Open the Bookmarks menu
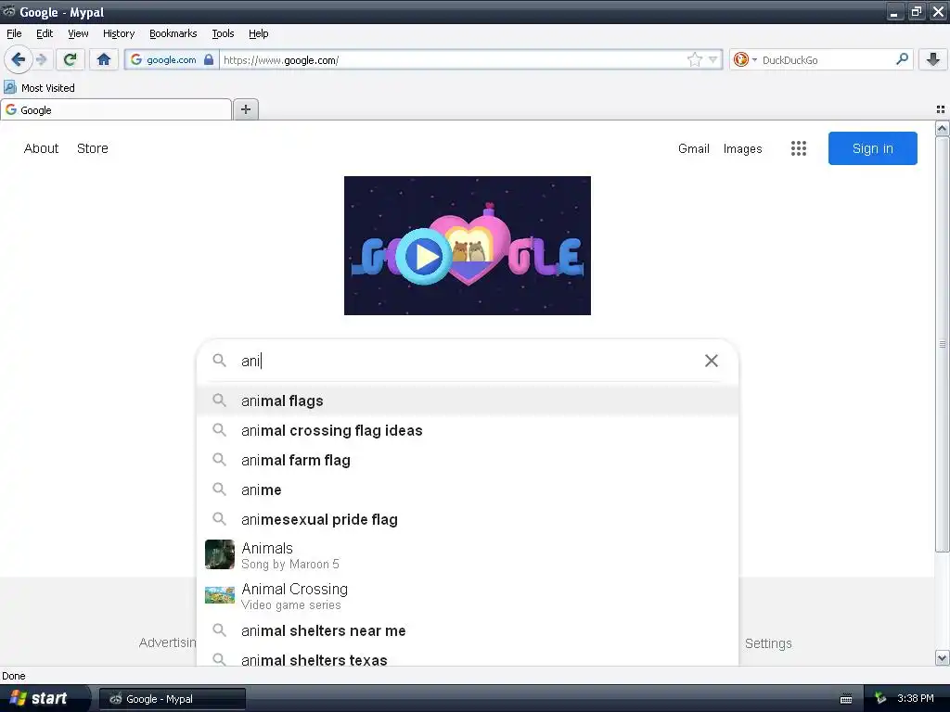 click(173, 33)
